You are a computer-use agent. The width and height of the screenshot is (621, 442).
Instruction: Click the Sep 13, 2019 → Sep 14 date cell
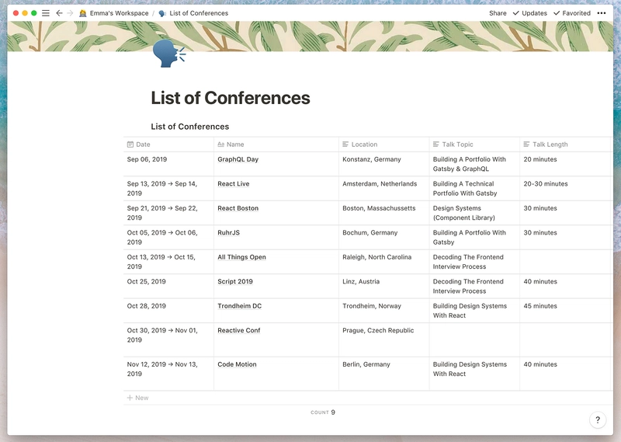tap(168, 189)
